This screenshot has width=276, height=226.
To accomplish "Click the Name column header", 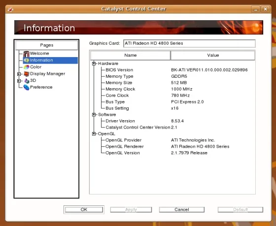I will click(131, 55).
